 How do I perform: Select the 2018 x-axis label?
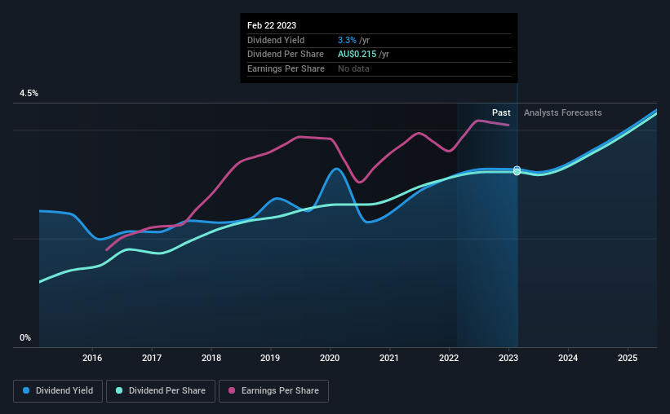(x=211, y=358)
